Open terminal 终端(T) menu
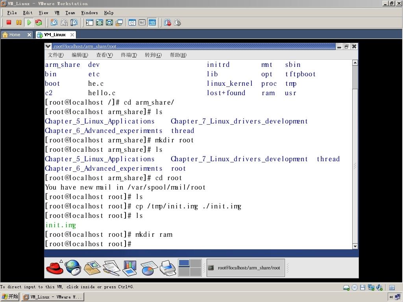Image resolution: width=403 pixels, height=302 pixels. [x=129, y=55]
